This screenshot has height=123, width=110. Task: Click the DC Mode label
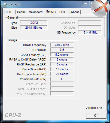[70, 28]
